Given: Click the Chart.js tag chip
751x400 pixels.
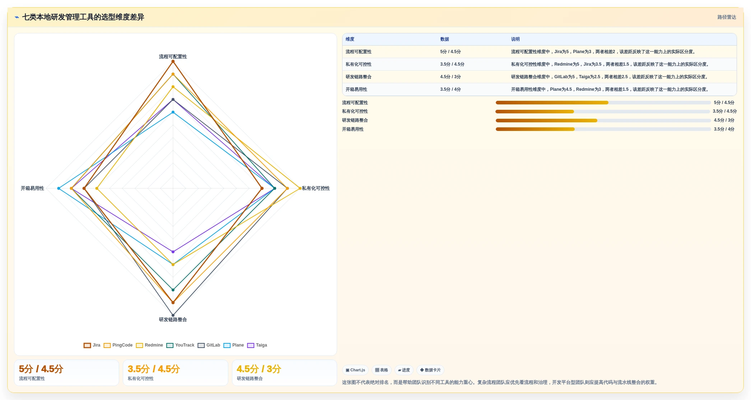Looking at the screenshot, I should (x=355, y=370).
